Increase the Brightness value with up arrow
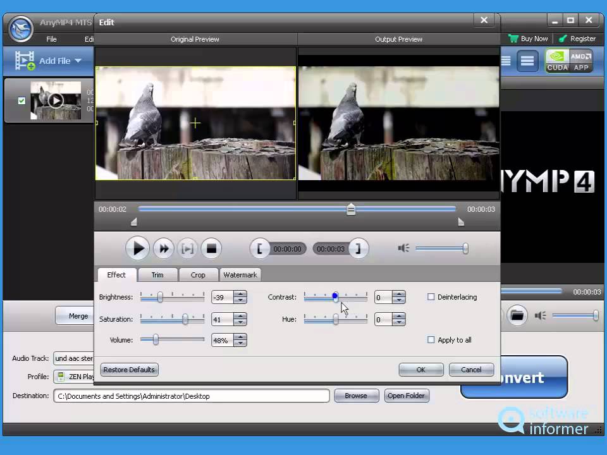This screenshot has height=455, width=607. (240, 294)
